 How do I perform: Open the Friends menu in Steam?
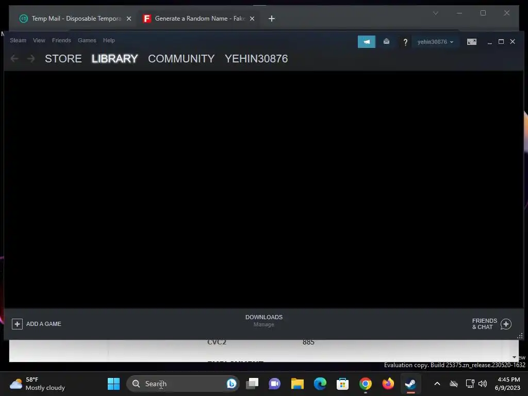(x=61, y=40)
